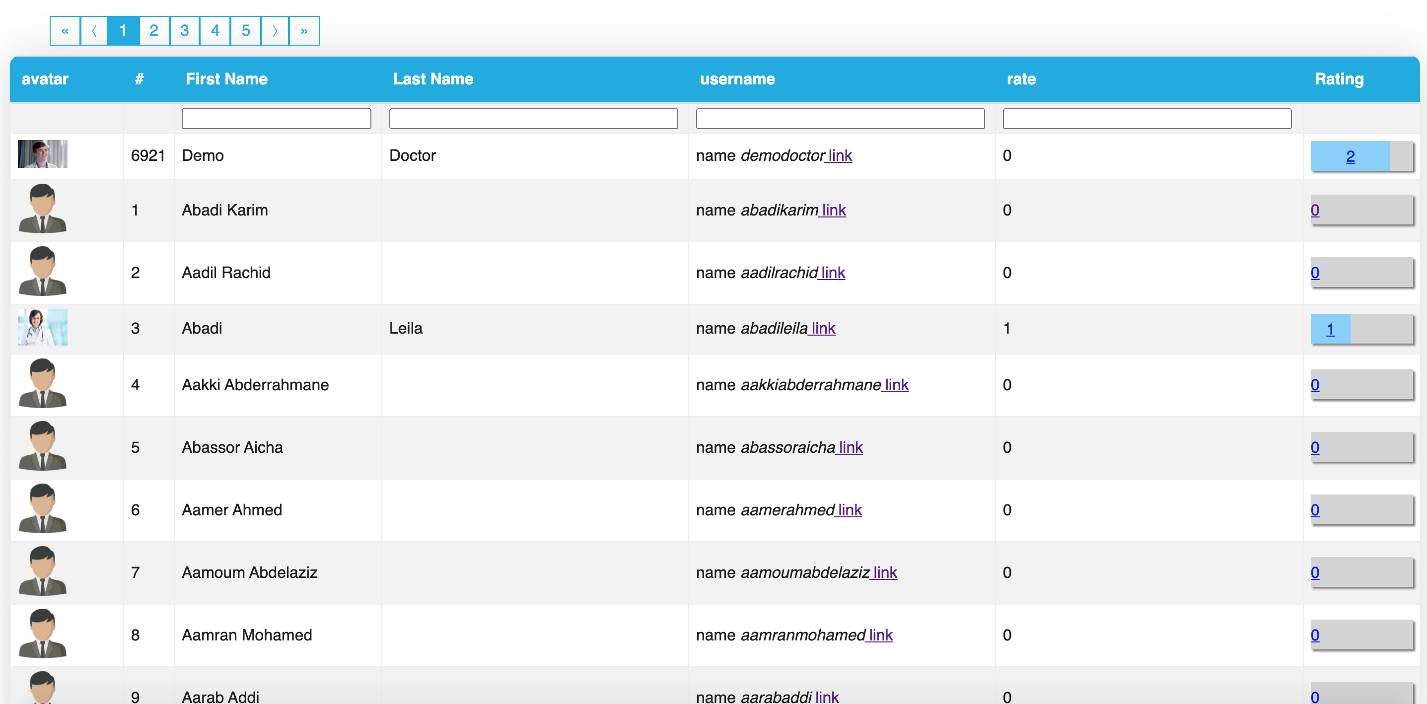Click Aamer Ahmed's default avatar icon
The width and height of the screenshot is (1427, 704).
(x=43, y=508)
